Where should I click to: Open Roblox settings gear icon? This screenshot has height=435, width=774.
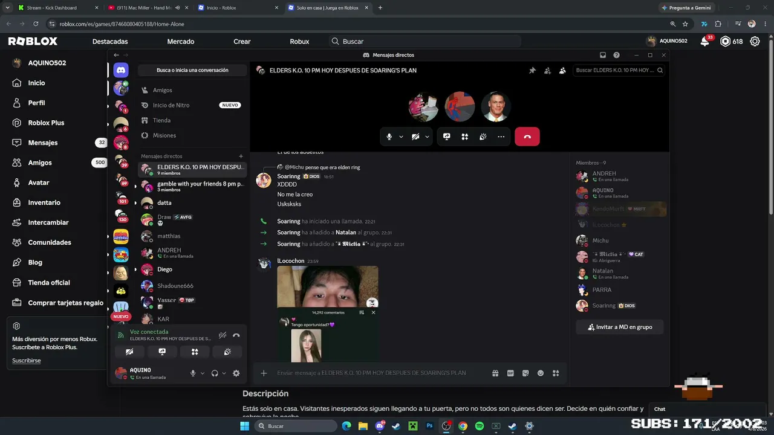click(x=755, y=42)
